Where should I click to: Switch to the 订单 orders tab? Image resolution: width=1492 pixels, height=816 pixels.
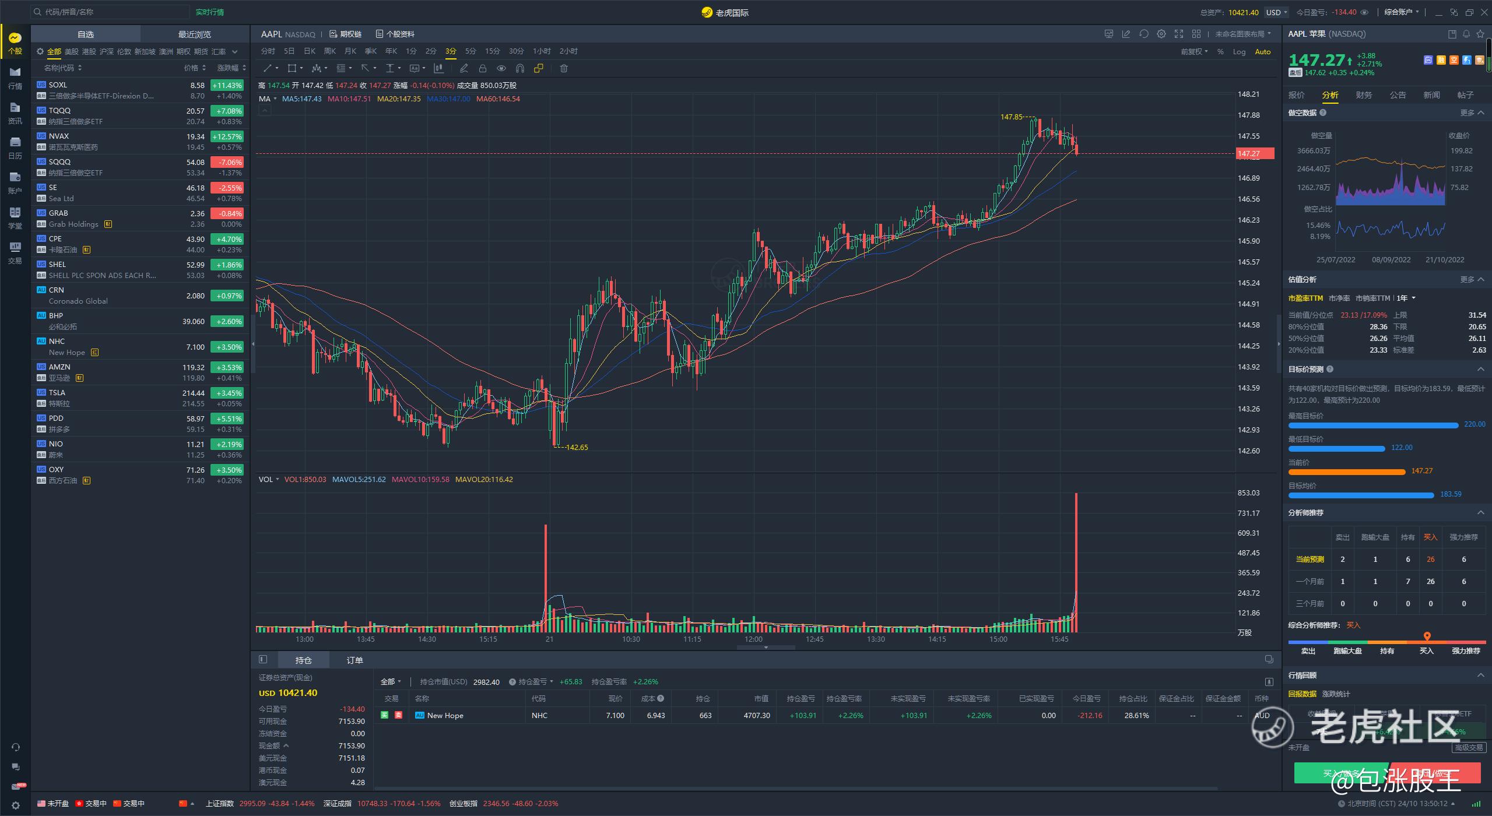[x=354, y=660]
